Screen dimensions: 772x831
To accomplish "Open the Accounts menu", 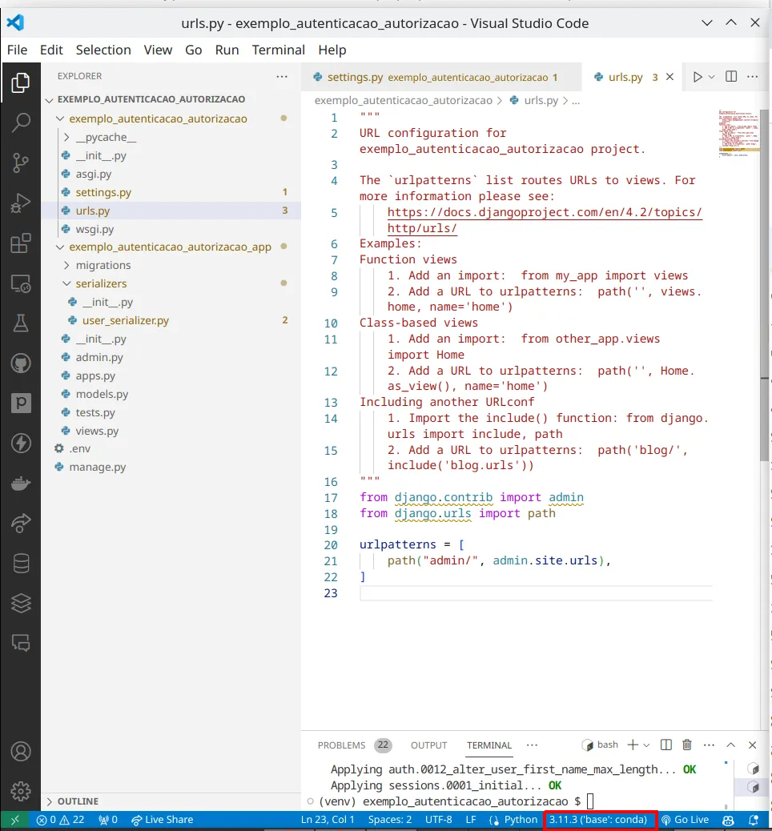I will point(21,752).
